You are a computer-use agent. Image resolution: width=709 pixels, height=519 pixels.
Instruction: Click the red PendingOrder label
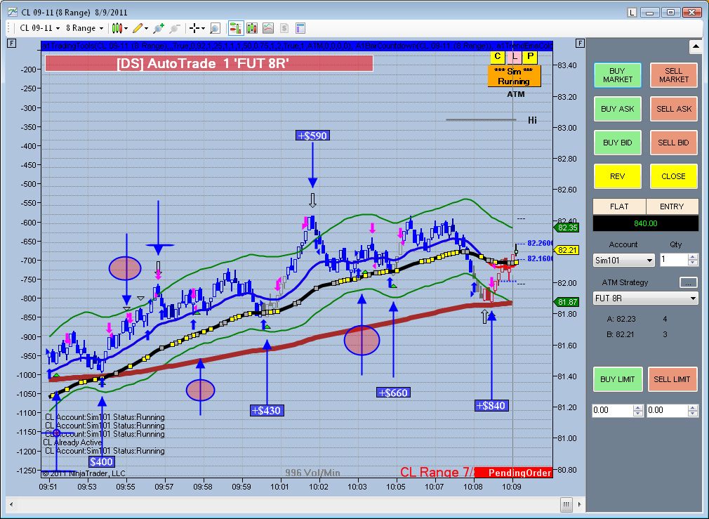pyautogui.click(x=515, y=473)
